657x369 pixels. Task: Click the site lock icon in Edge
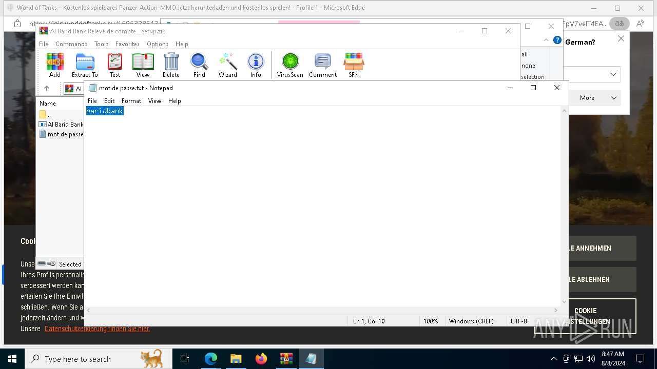pyautogui.click(x=17, y=24)
